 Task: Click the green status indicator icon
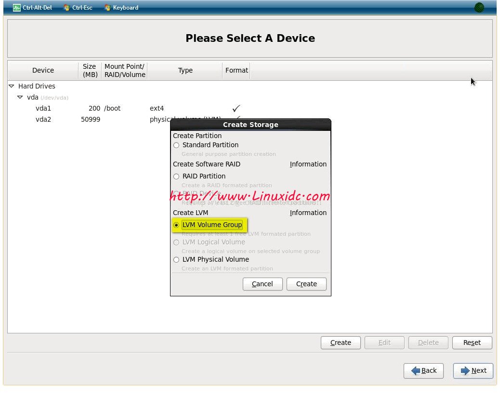[x=479, y=8]
